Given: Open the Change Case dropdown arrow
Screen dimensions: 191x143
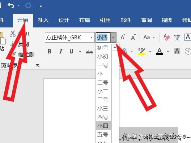Looking at the screenshot, I should (x=154, y=37).
